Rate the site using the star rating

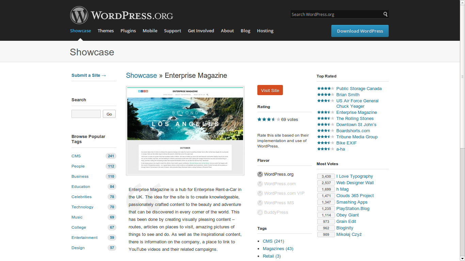coord(269,119)
